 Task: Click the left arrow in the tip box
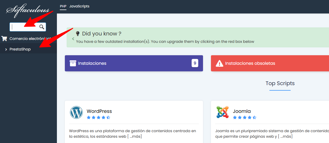[73, 39]
